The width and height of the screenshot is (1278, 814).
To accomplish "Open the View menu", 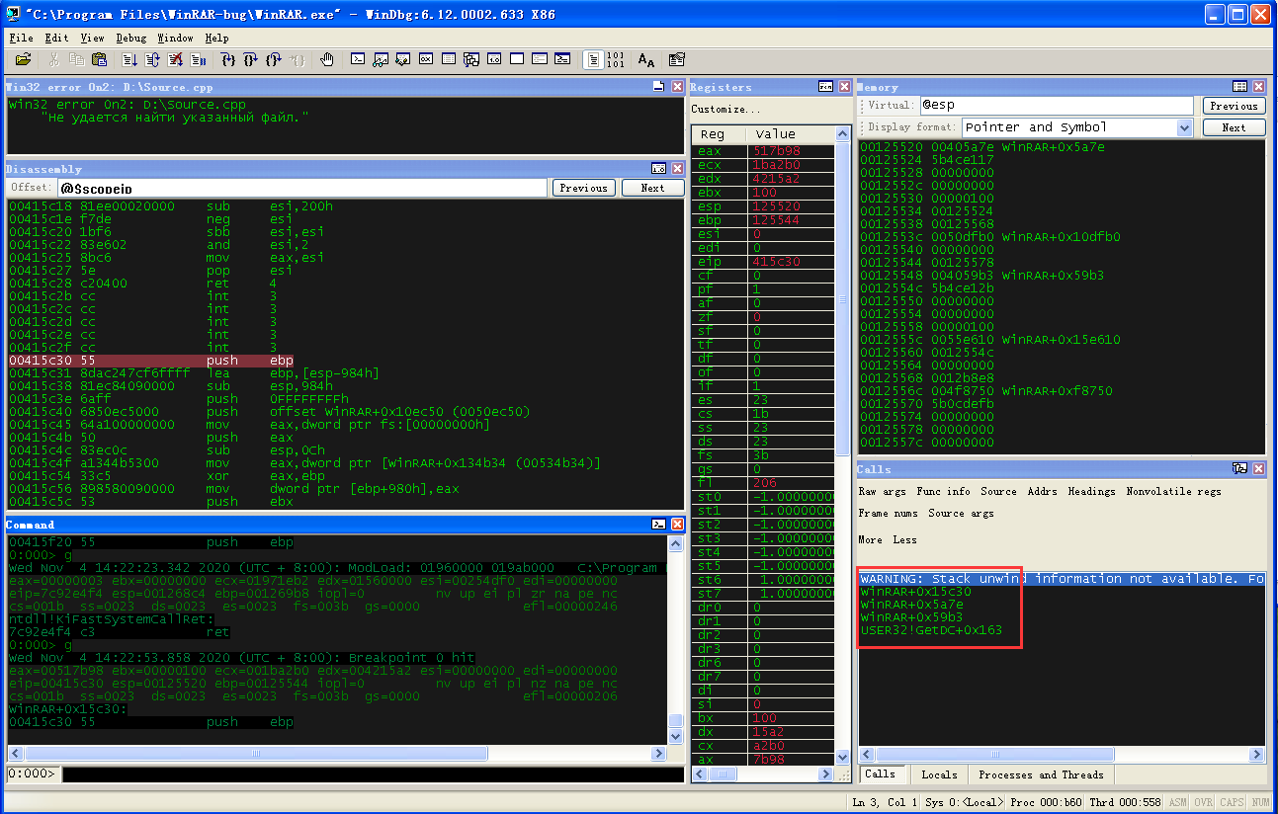I will pyautogui.click(x=92, y=38).
